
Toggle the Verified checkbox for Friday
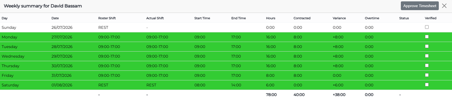point(427,75)
